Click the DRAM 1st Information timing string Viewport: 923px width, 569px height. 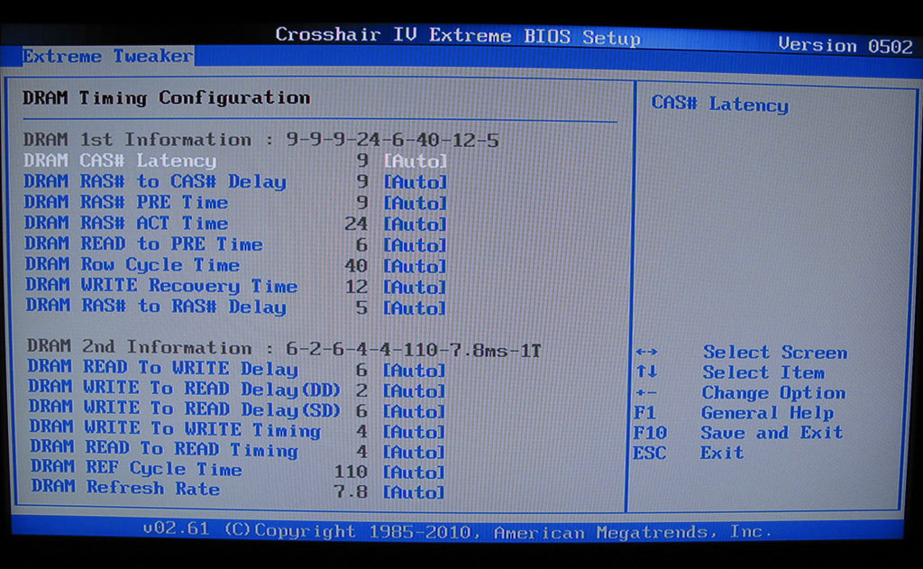click(x=393, y=140)
